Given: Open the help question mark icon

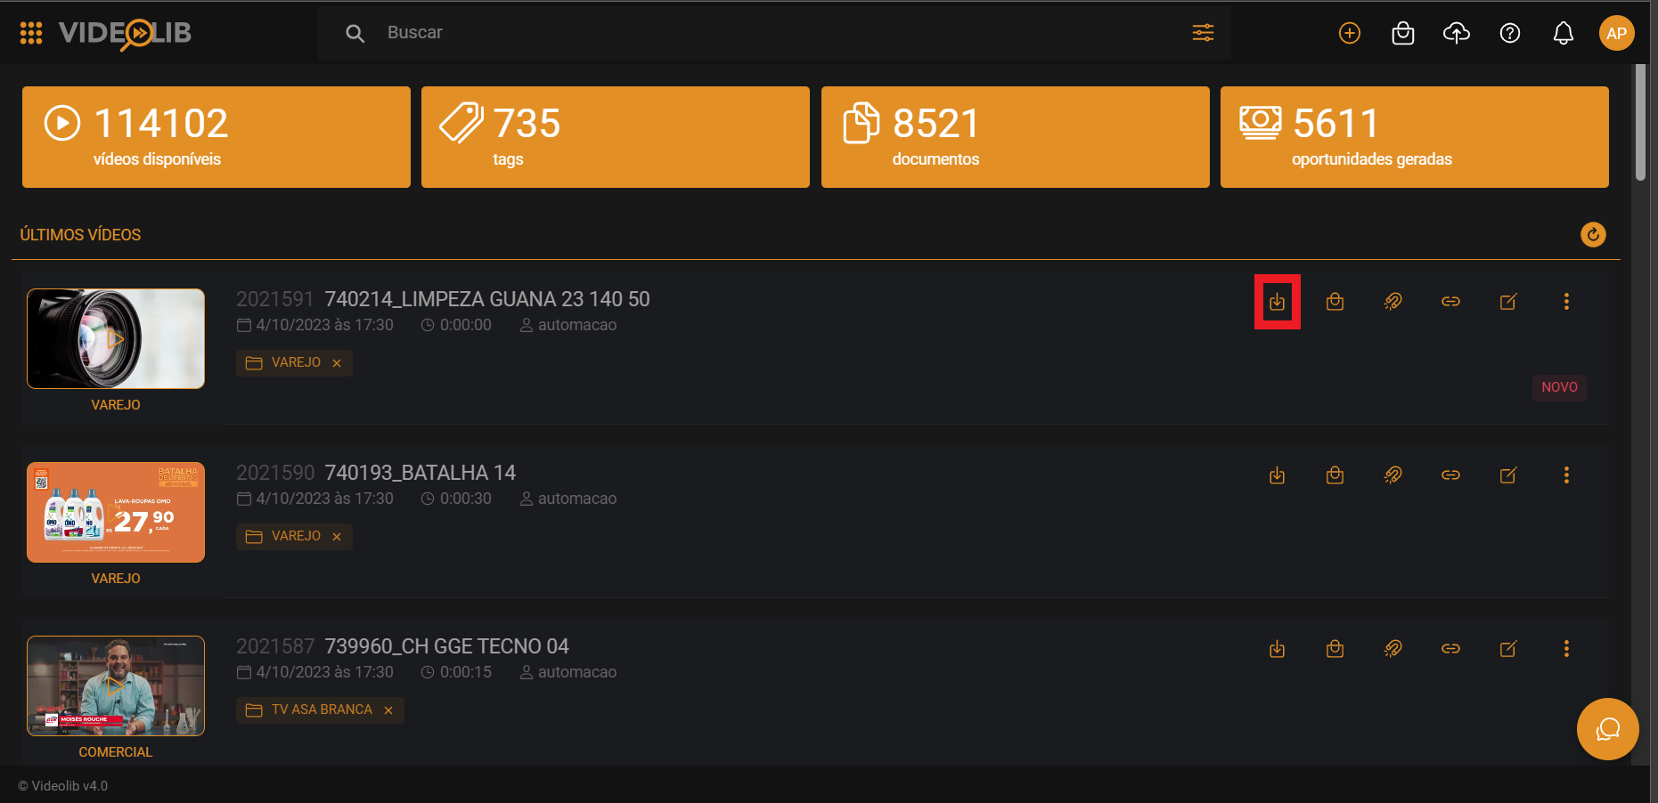Looking at the screenshot, I should 1510,33.
